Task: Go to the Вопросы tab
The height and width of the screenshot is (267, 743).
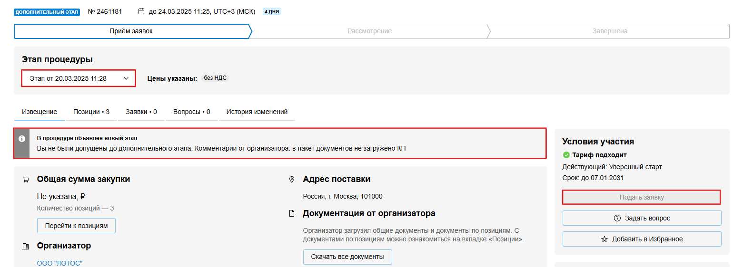Action: point(191,112)
